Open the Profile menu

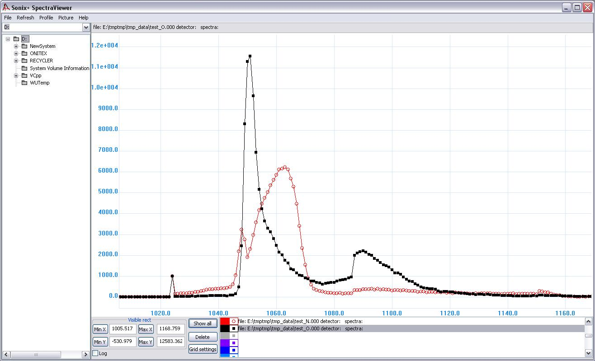coord(46,18)
